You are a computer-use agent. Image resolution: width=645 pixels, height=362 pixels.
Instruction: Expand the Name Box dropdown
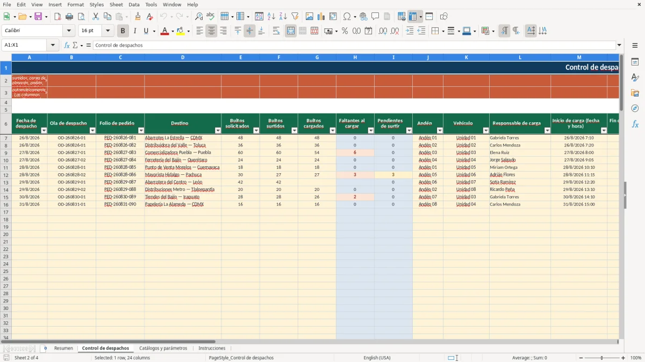pos(53,45)
